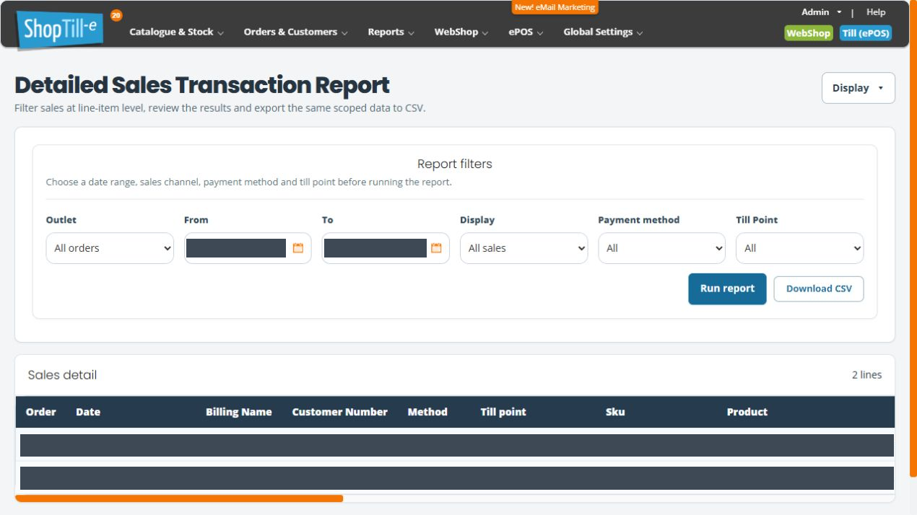Open the To date calendar icon

pos(436,248)
